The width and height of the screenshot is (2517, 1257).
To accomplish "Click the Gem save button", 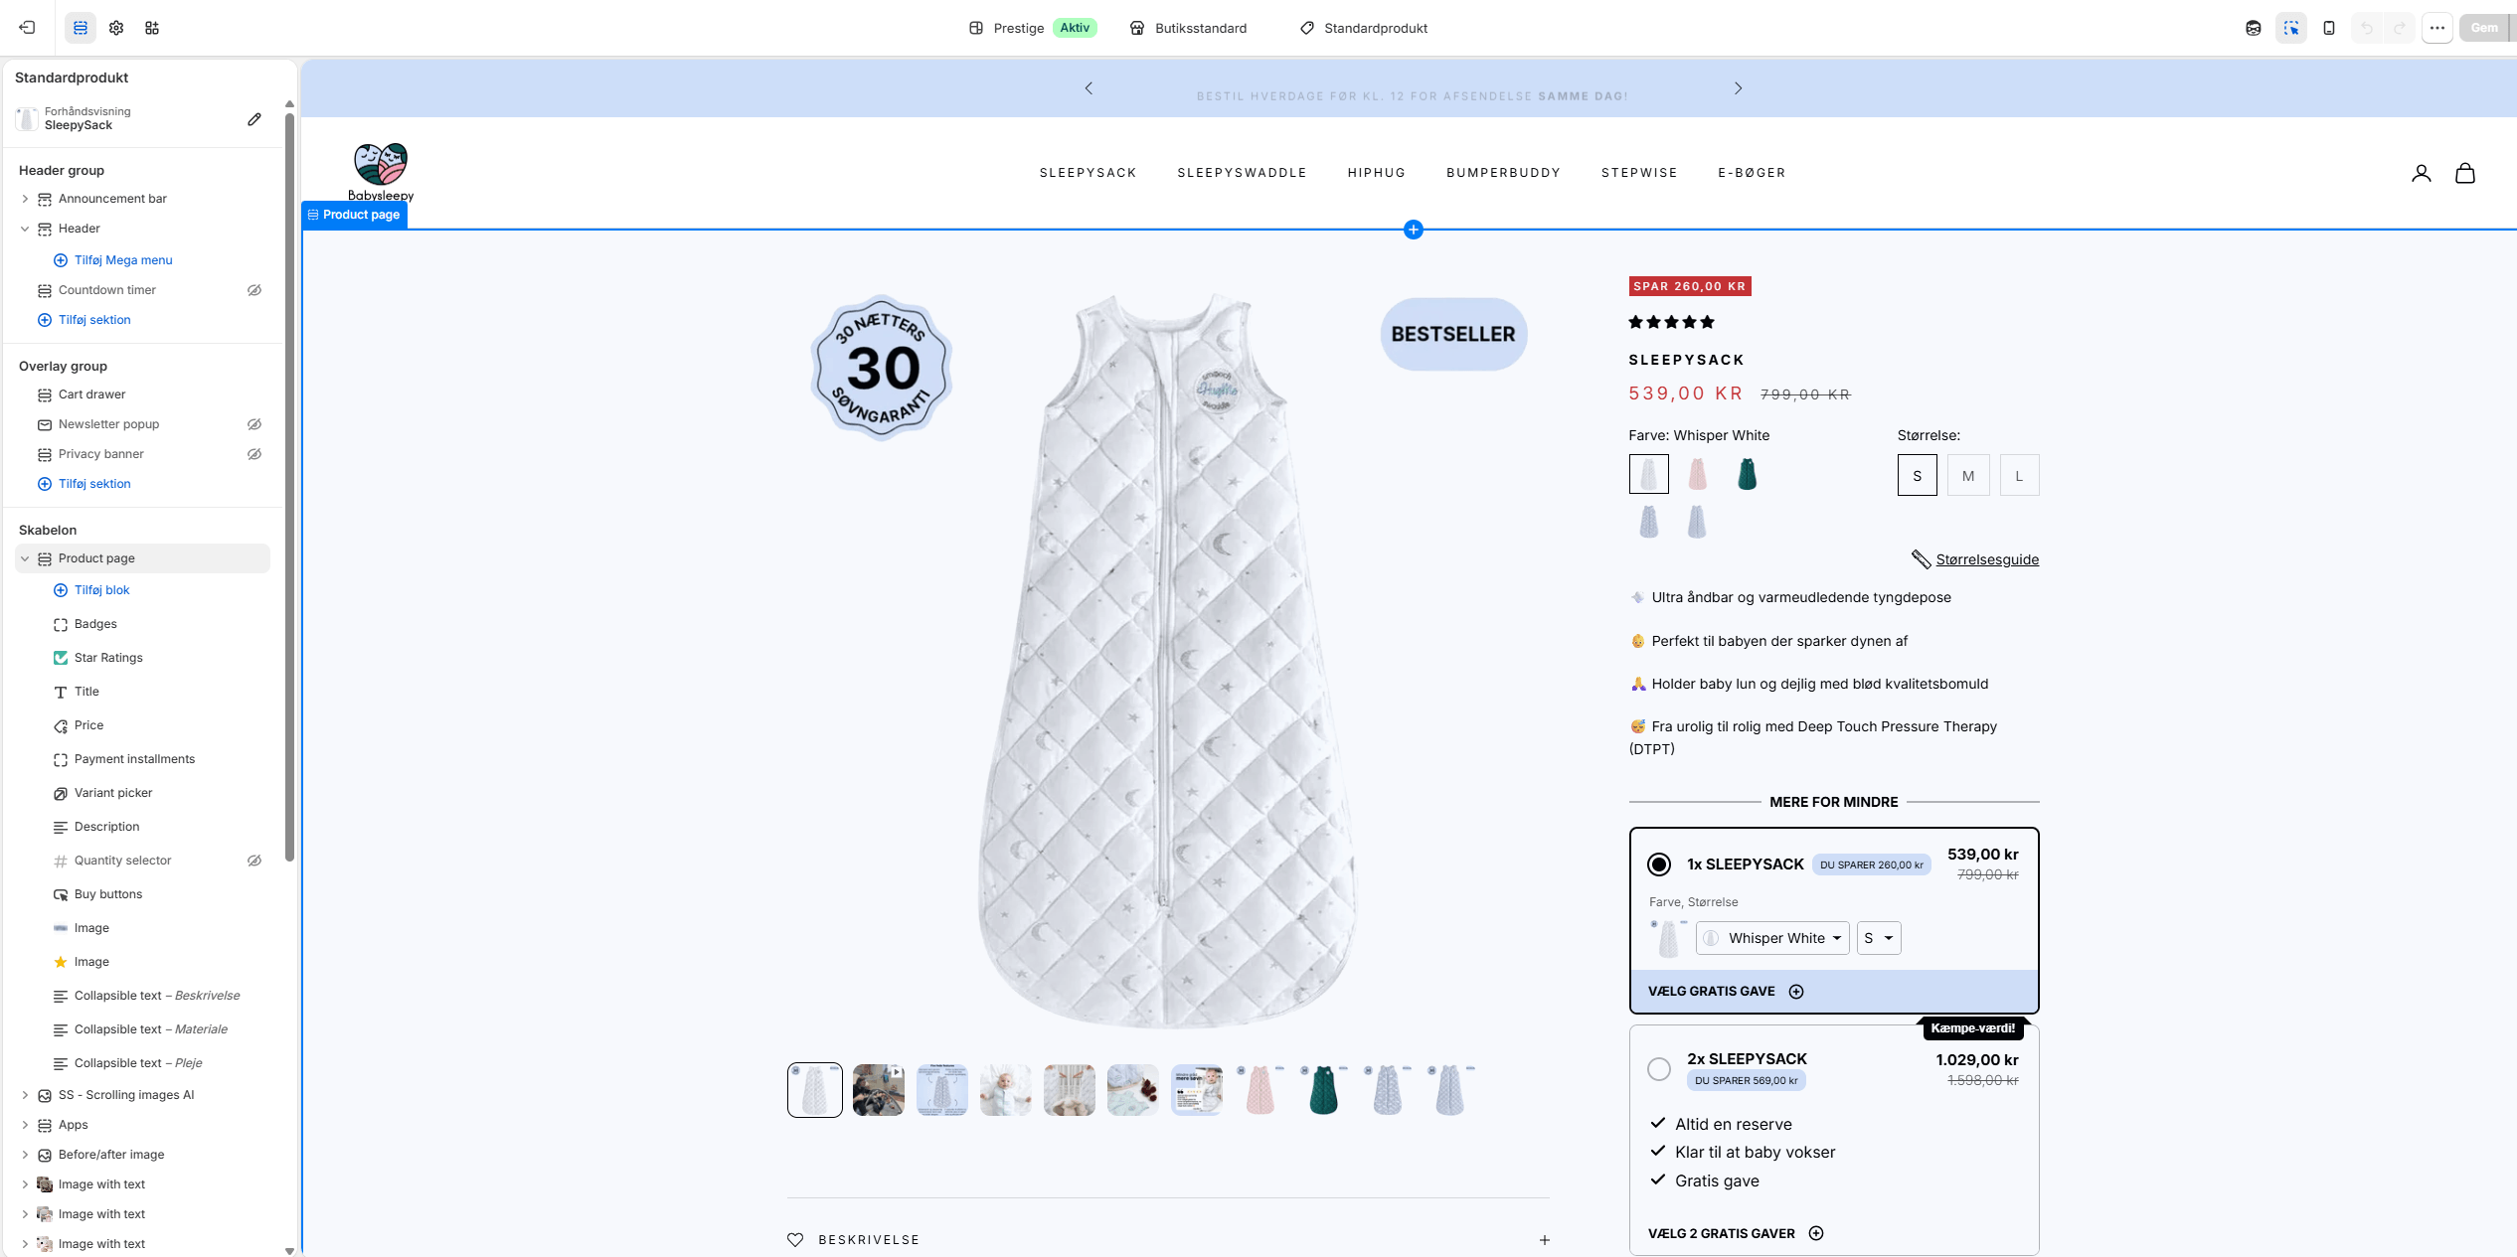I will [x=2484, y=28].
